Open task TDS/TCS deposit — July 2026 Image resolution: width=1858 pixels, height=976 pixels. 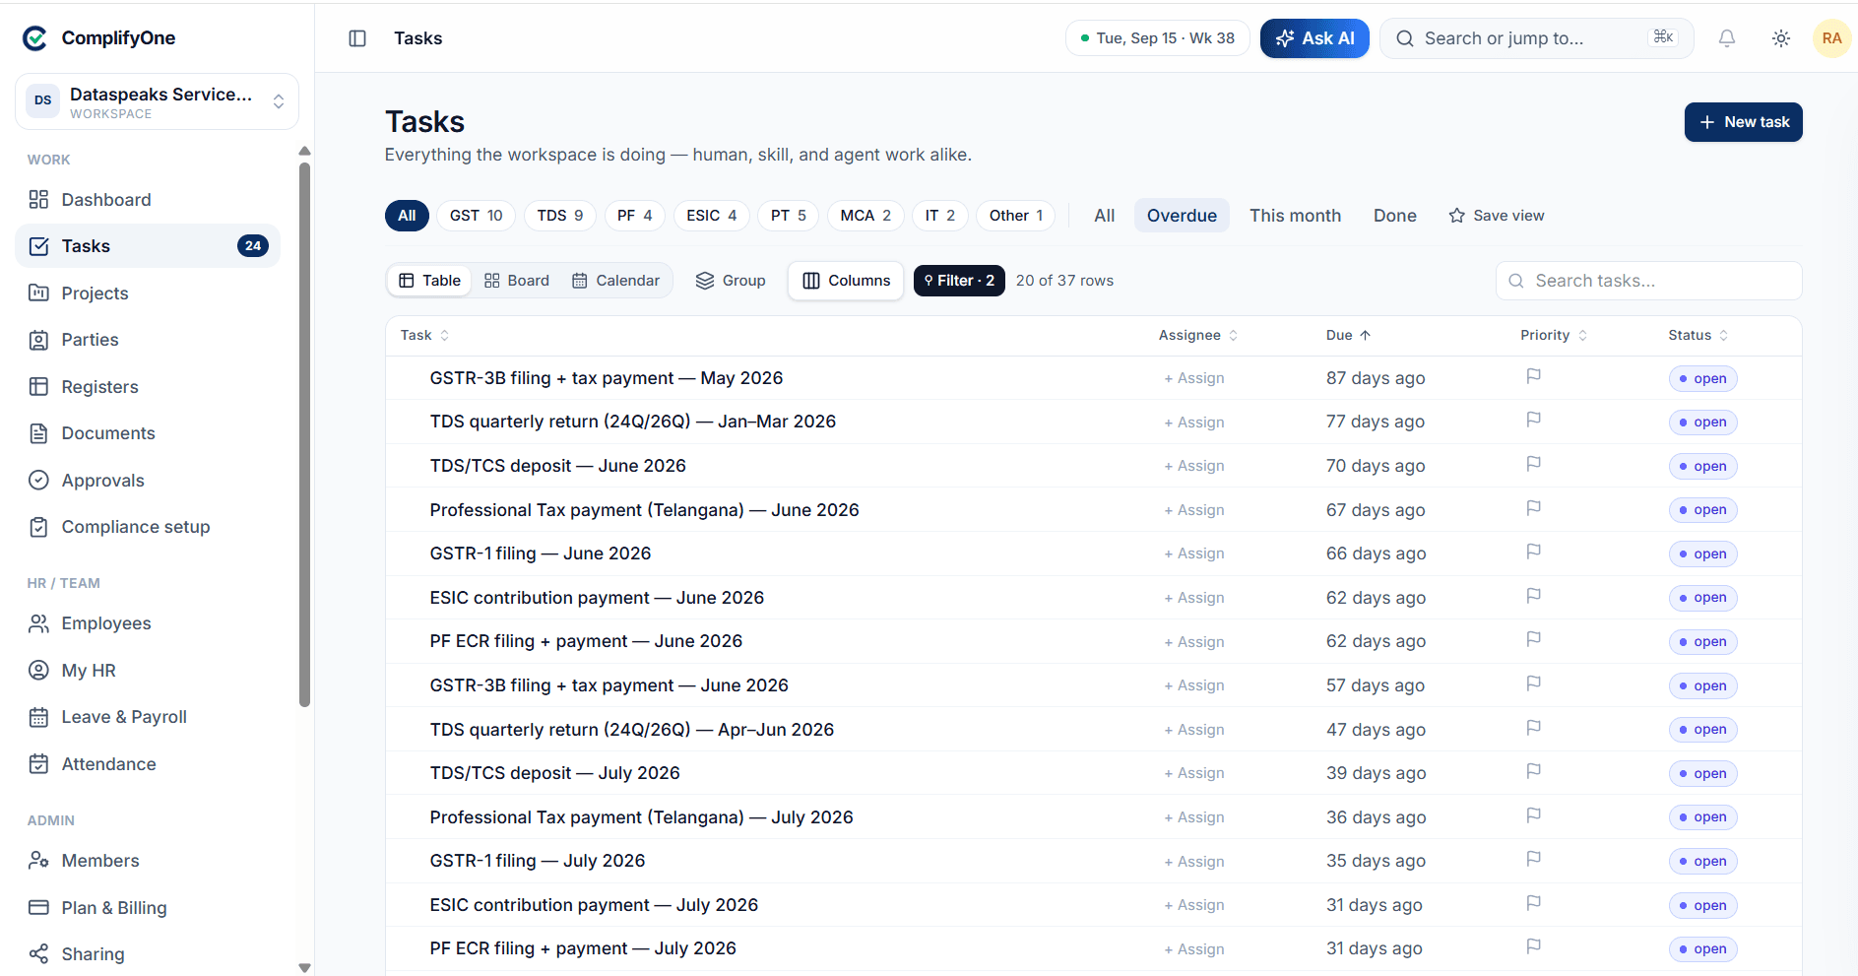(554, 773)
